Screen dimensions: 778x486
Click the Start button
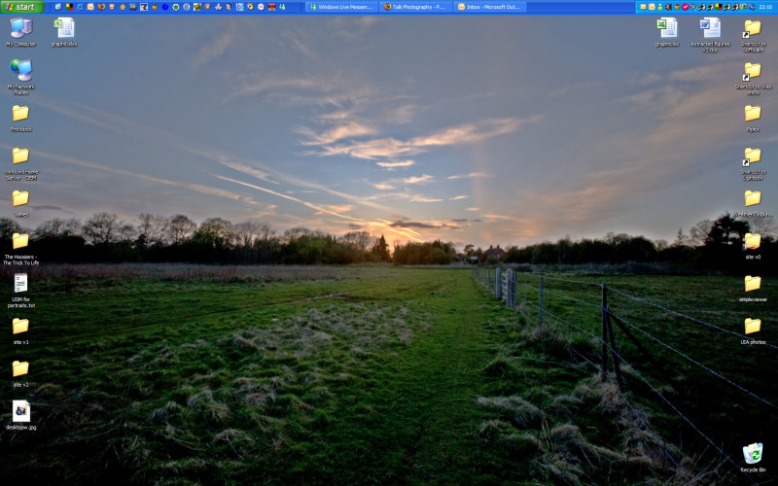[19, 7]
